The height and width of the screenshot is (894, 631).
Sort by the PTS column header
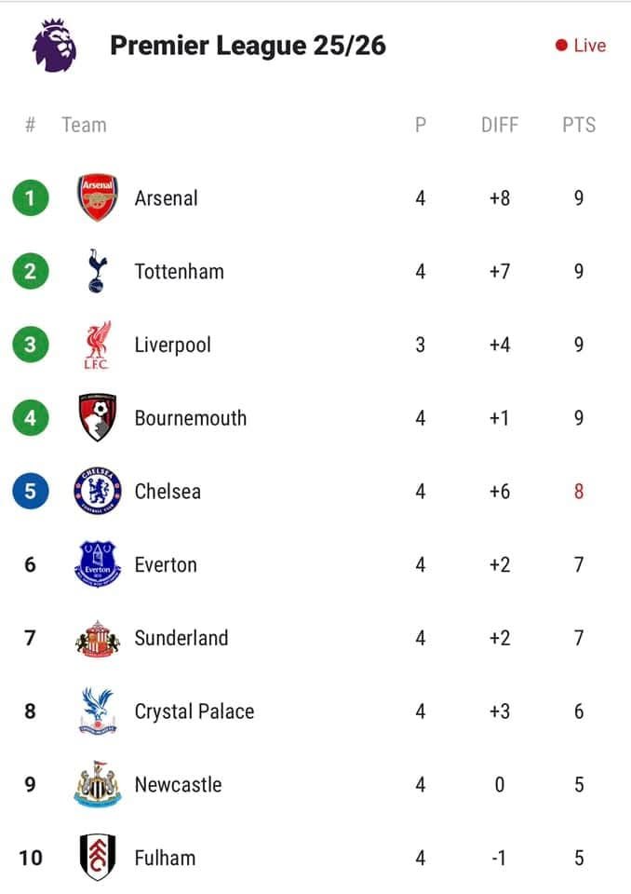click(579, 125)
